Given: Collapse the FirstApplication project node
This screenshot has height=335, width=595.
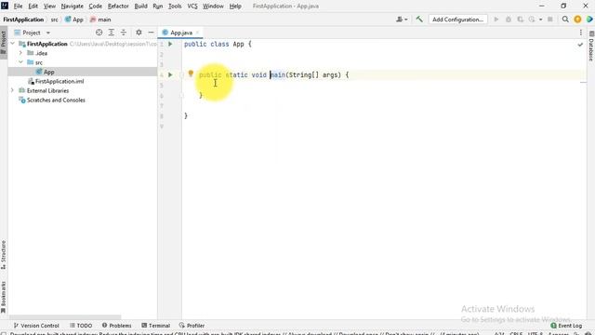Looking at the screenshot, I should [x=12, y=44].
